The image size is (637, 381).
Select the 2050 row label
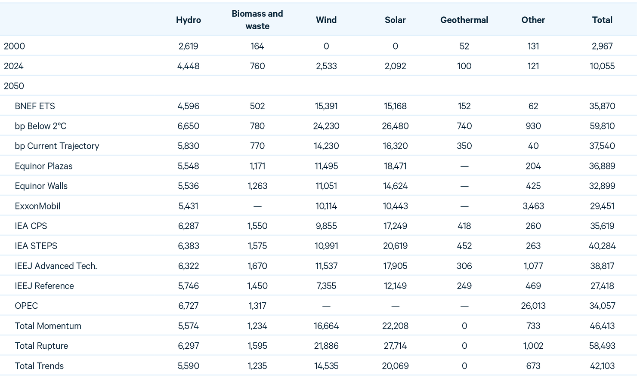(14, 86)
